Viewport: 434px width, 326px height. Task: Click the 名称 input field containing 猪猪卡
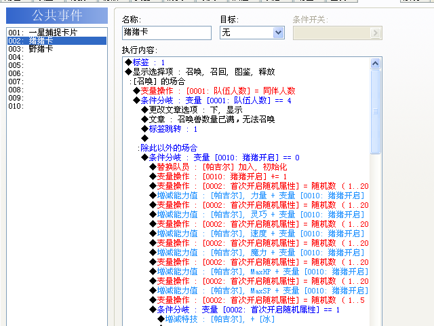click(x=167, y=33)
